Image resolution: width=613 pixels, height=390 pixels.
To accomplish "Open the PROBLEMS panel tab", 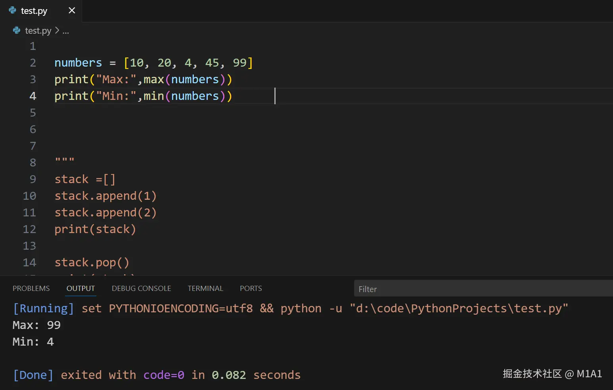I will point(31,289).
